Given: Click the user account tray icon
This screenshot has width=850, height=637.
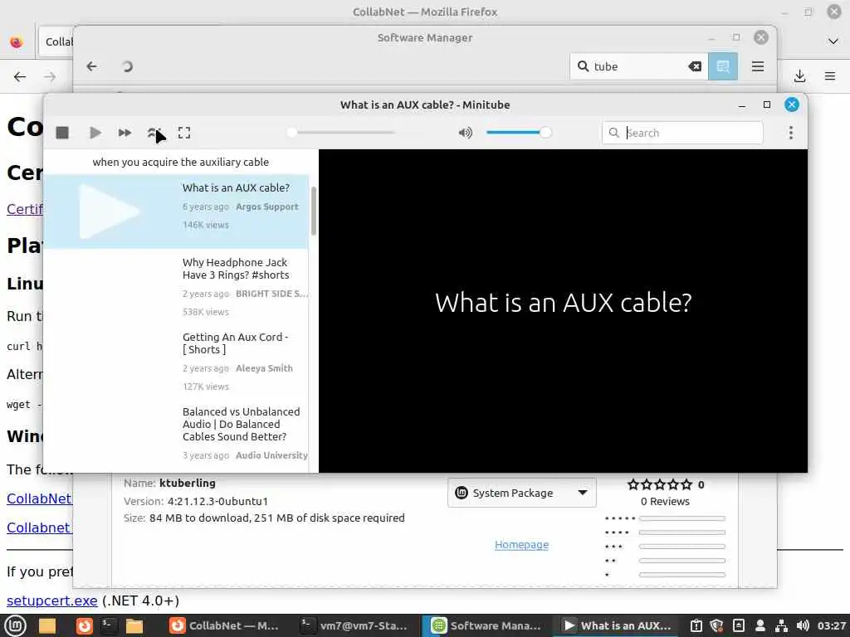Looking at the screenshot, I should point(760,625).
